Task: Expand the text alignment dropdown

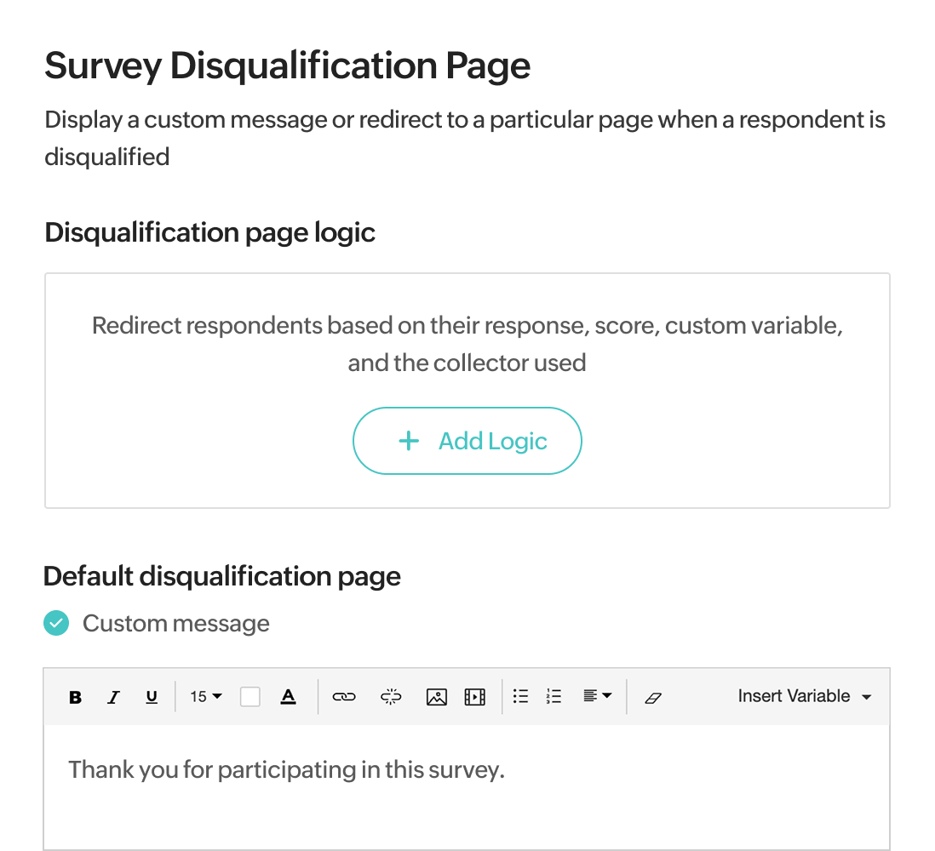Action: [x=598, y=697]
